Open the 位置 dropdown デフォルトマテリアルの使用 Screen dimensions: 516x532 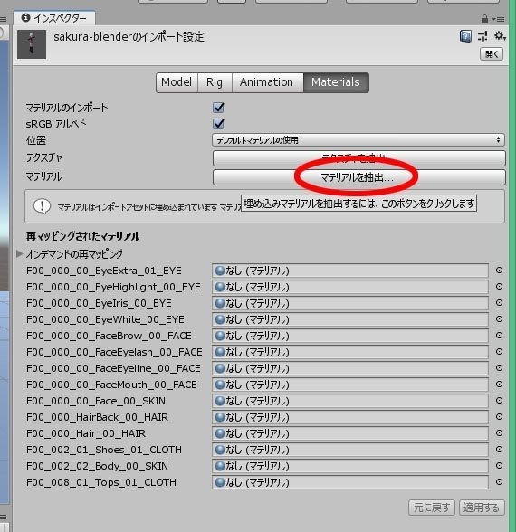[358, 139]
